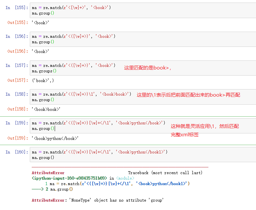
Task: Click the Out[159] output '<book>python</book>'
Action: [x=55, y=138]
